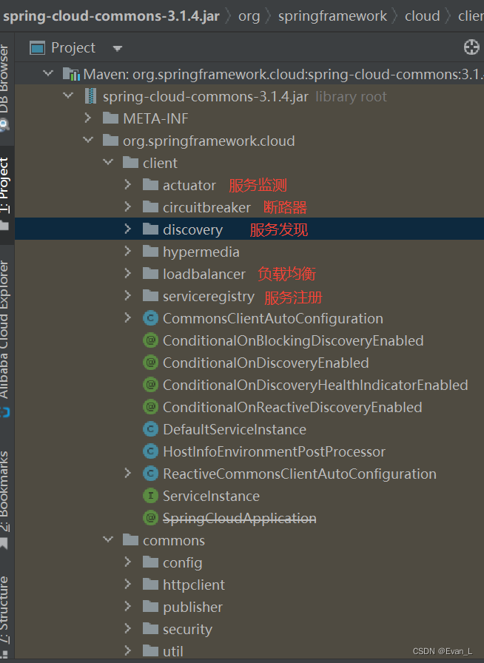The image size is (484, 663).
Task: Collapse the client package
Action: point(107,163)
